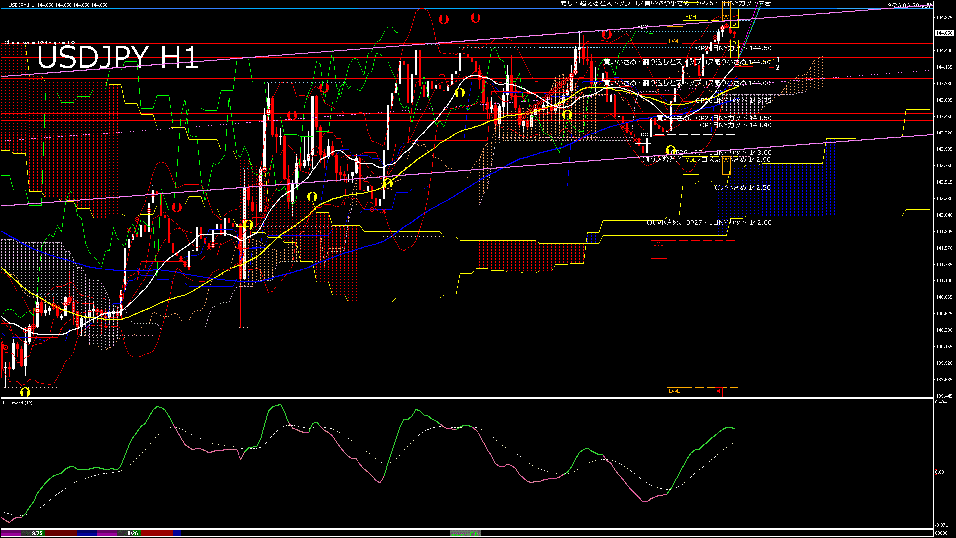Click the Channel size slope label
The width and height of the screenshot is (956, 538).
pos(40,43)
